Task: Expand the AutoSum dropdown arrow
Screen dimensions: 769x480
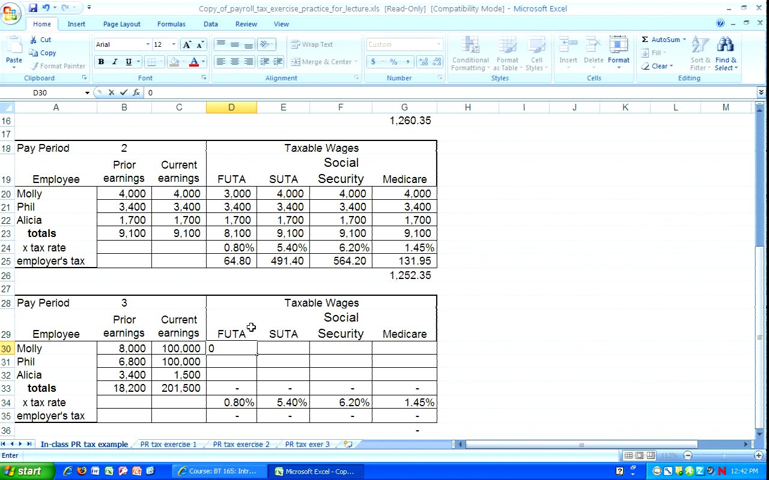Action: pyautogui.click(x=684, y=40)
